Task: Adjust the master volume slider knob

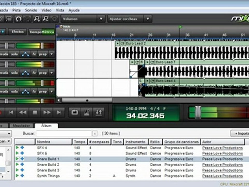Action: coord(198,112)
